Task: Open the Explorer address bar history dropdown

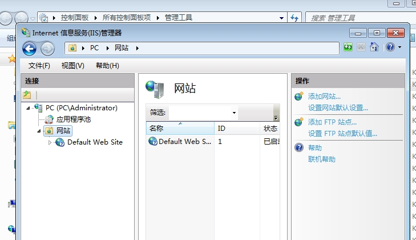Action: coord(281,18)
